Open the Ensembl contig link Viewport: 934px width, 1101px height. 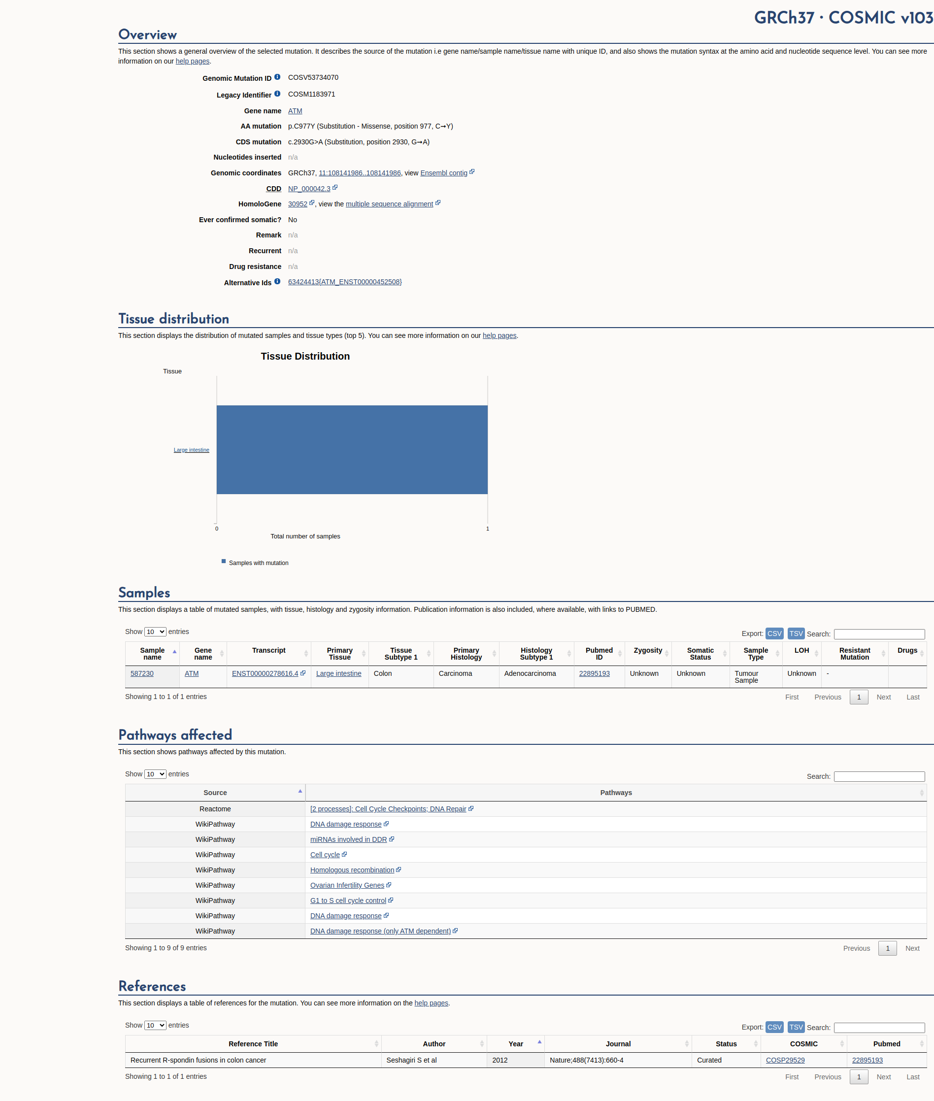click(x=444, y=173)
